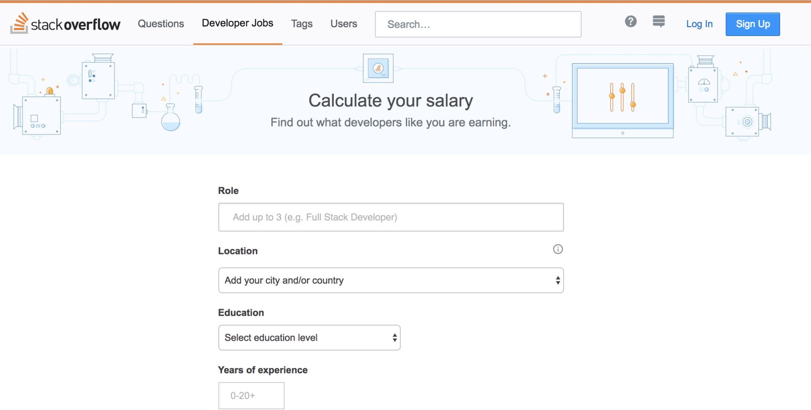Open the Stack Exchange inbox icon

(659, 21)
